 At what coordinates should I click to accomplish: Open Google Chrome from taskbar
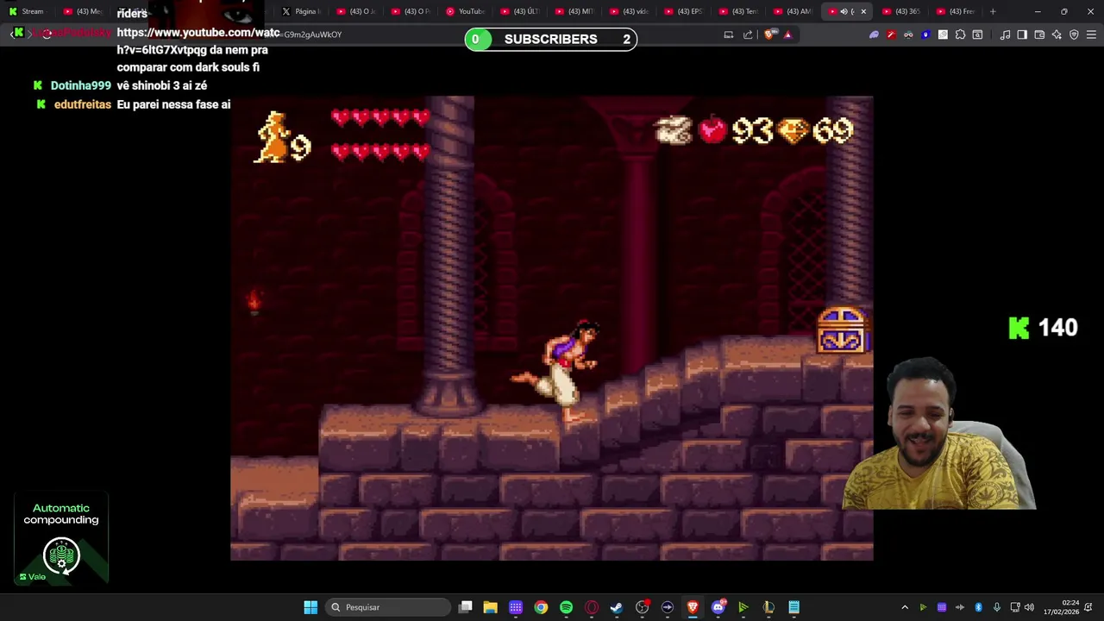coord(541,607)
